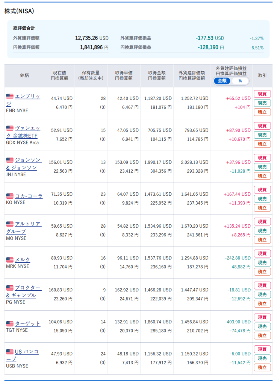Click yen loss -128,190 円
The image size is (274, 386).
211,47
